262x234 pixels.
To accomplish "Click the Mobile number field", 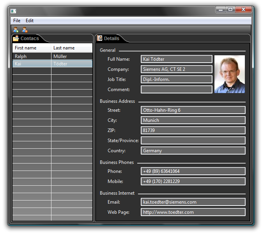I will click(193, 181).
